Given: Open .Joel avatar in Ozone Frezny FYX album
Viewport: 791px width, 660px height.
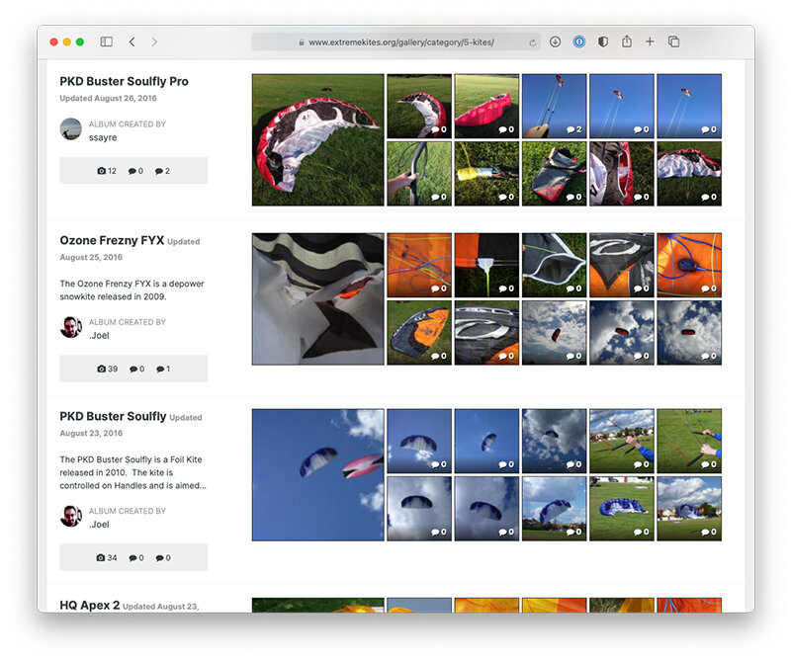Looking at the screenshot, I should tap(70, 328).
